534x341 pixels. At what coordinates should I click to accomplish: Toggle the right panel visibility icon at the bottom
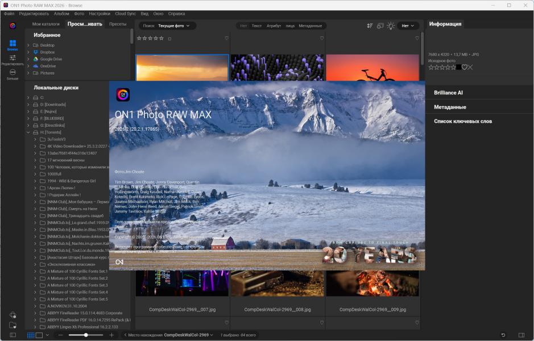point(521,335)
